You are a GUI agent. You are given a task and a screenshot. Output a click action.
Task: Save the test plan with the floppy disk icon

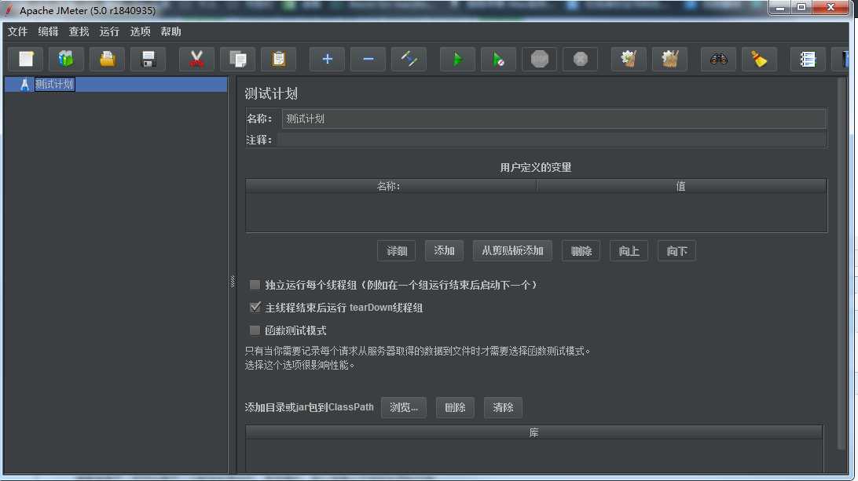pyautogui.click(x=148, y=59)
